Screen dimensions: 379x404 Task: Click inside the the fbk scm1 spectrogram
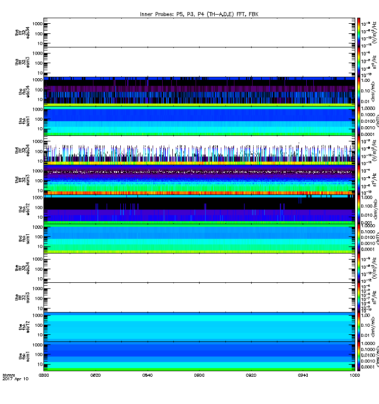pos(199,357)
